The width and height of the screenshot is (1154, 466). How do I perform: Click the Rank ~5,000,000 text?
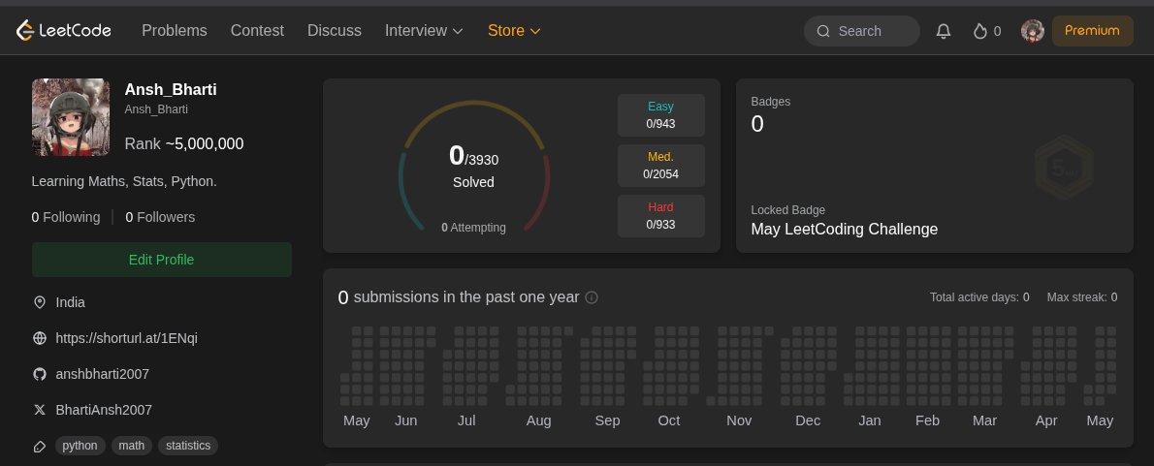pyautogui.click(x=184, y=144)
